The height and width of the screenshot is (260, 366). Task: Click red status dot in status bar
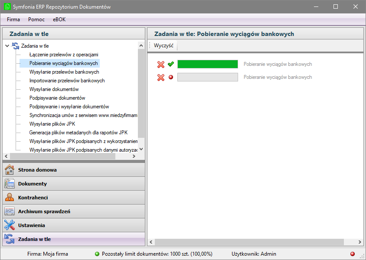(353, 254)
